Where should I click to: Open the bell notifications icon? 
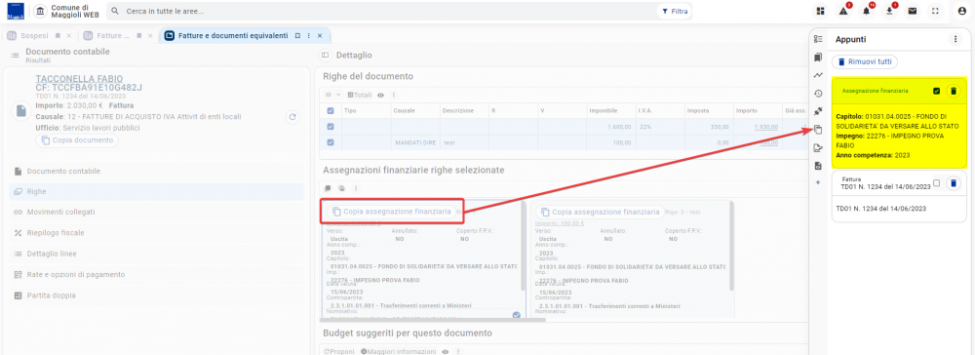(866, 11)
